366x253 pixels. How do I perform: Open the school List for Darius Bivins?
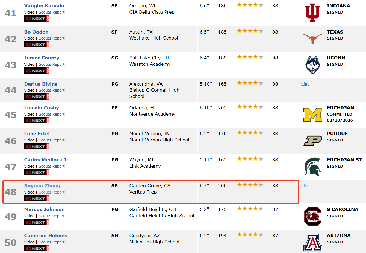click(305, 84)
